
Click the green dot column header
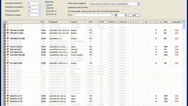(151, 22)
